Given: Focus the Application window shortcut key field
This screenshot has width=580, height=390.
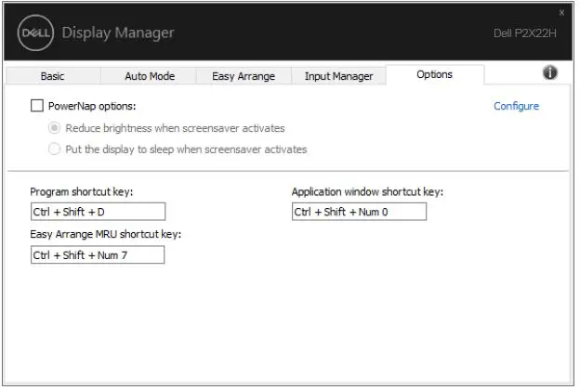Looking at the screenshot, I should 359,212.
